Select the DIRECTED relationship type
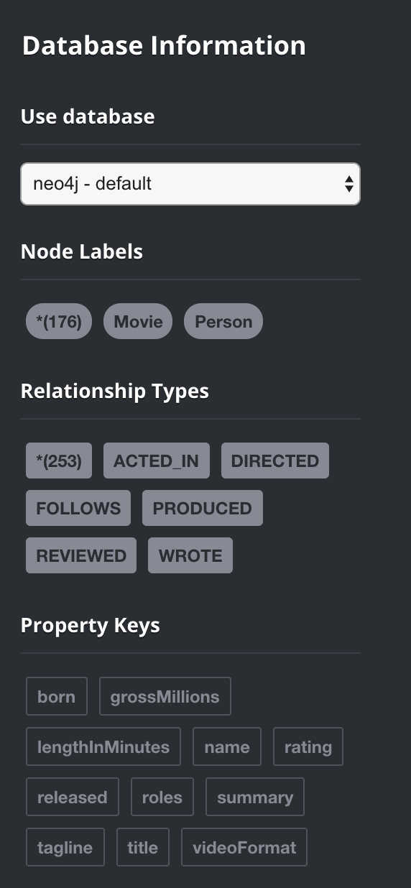Image resolution: width=411 pixels, height=888 pixels. [275, 461]
